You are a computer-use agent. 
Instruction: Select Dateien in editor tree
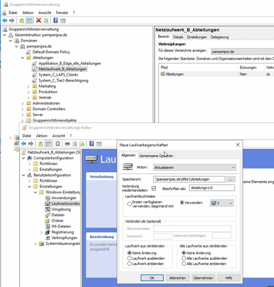58,215
